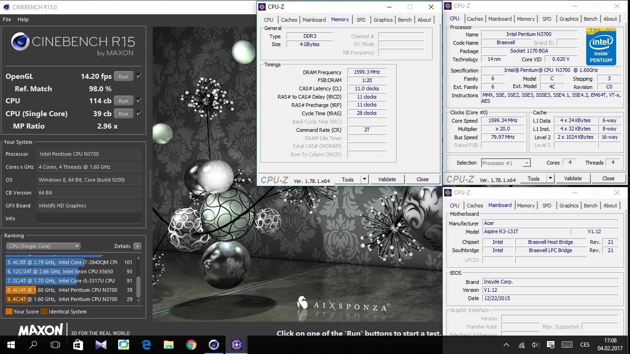Open the Cinebench Help menu
This screenshot has height=354, width=630.
pos(23,19)
